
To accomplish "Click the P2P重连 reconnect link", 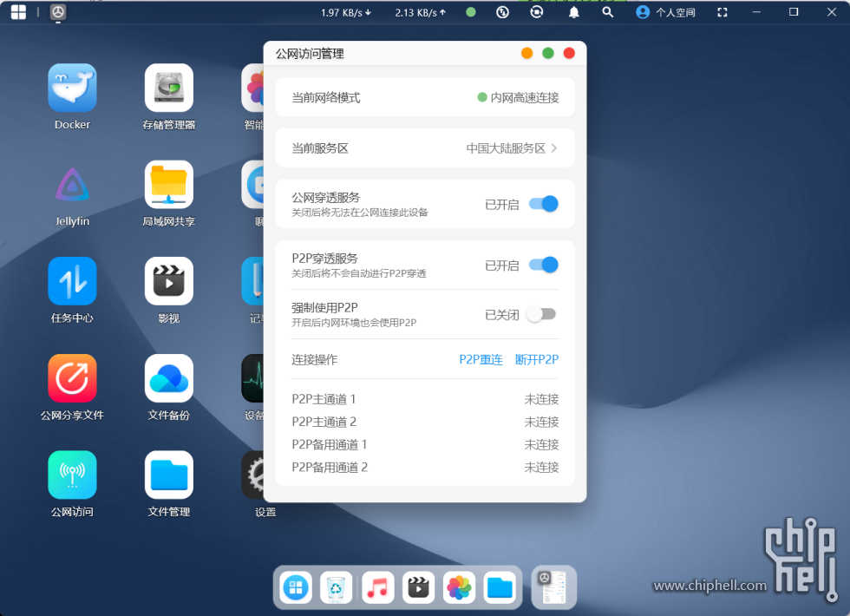I will pos(481,359).
